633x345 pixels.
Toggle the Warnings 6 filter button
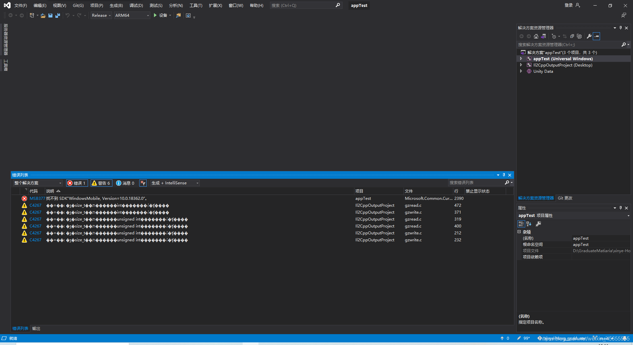[102, 183]
